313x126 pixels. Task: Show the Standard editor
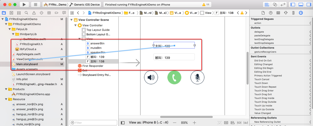click(x=267, y=5)
